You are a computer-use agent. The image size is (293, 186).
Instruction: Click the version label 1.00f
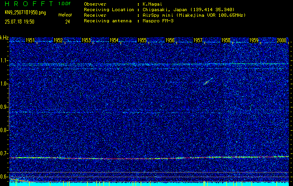(x=64, y=4)
